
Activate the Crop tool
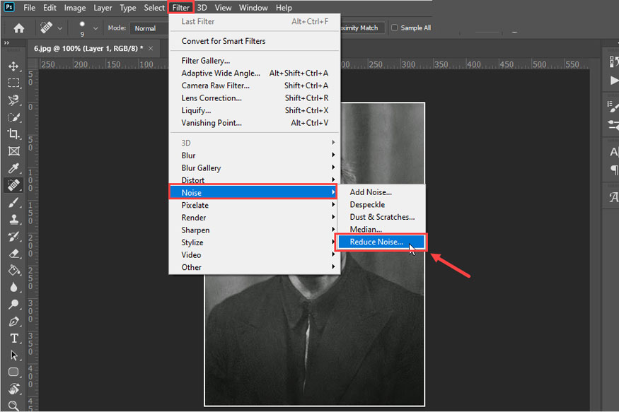(x=14, y=134)
